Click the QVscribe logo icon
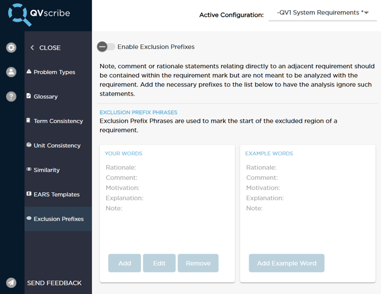 [20, 14]
